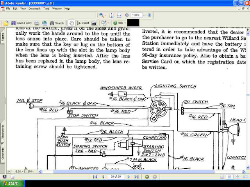Click the horizontal scrollbar thumb

coord(134,171)
